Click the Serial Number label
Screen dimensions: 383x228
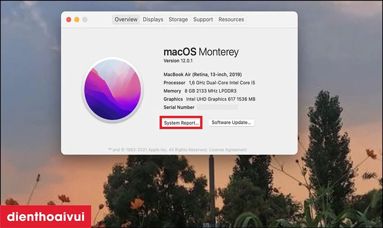point(179,107)
